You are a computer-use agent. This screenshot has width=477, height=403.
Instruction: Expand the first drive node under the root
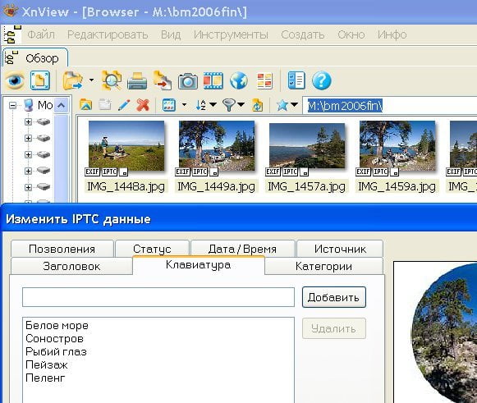pos(28,122)
